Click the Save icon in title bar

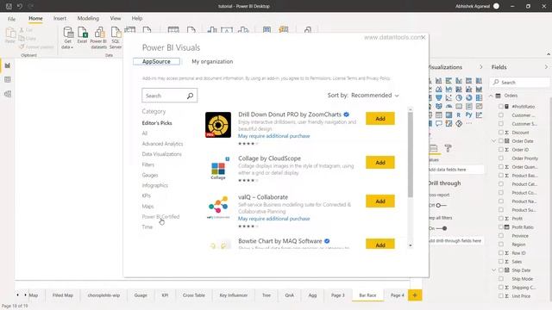tap(9, 6)
